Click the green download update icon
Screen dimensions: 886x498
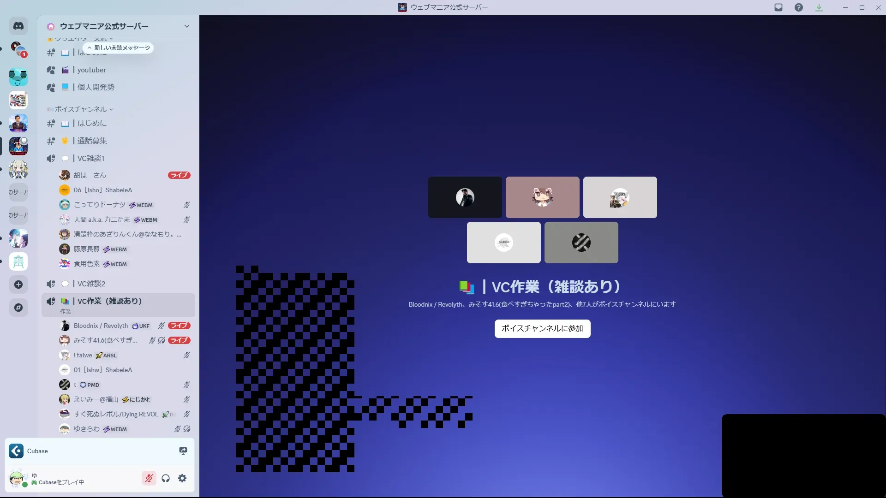coord(819,7)
